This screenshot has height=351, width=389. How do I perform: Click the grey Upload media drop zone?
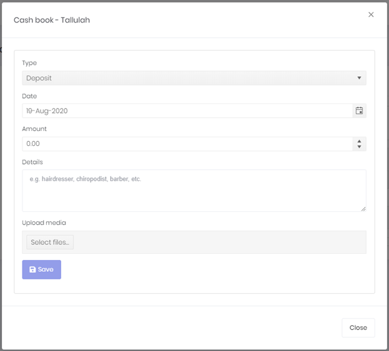[x=194, y=242]
